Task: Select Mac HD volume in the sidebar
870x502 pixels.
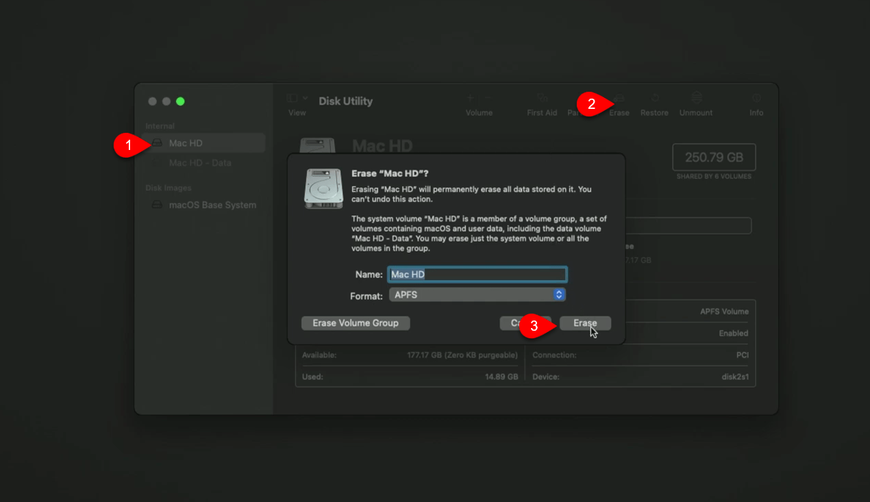Action: pos(204,143)
